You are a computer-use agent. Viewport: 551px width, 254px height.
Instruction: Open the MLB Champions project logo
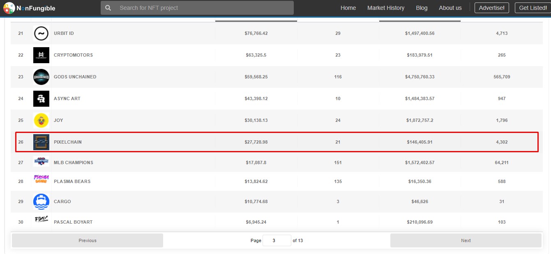pos(41,162)
